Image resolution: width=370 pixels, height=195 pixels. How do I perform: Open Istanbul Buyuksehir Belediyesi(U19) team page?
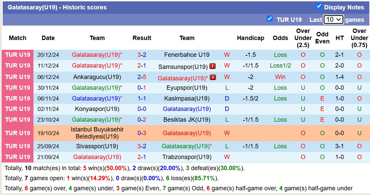point(97,133)
